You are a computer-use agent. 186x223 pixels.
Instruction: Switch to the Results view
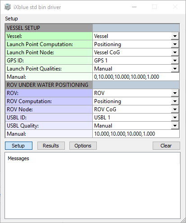point(51,146)
